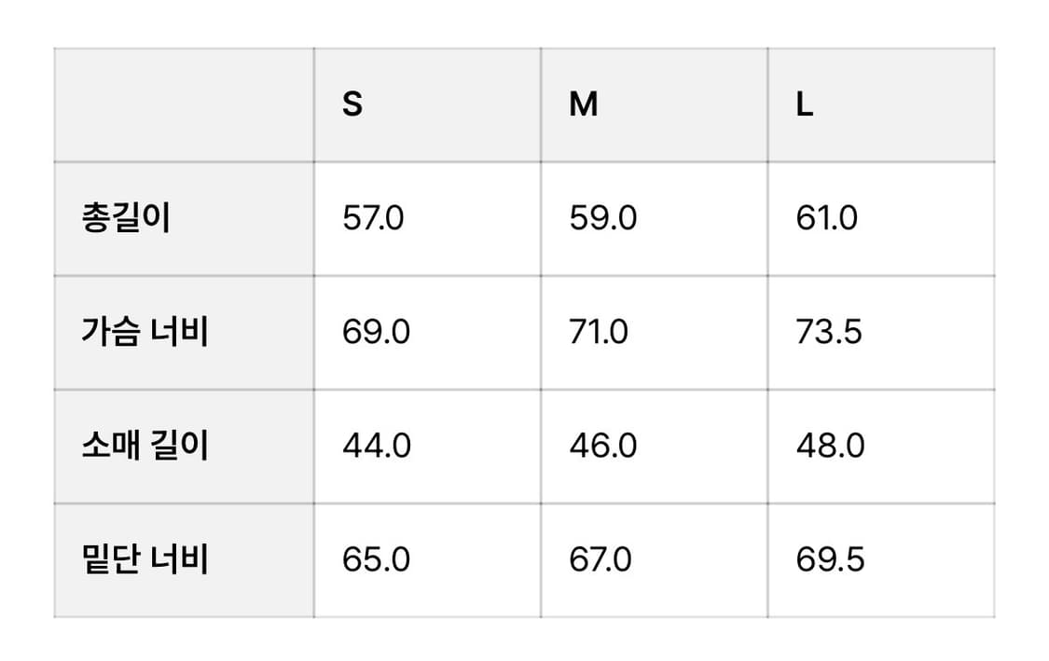1049x661 pixels.
Task: Click the S size column header
Action: 352,104
